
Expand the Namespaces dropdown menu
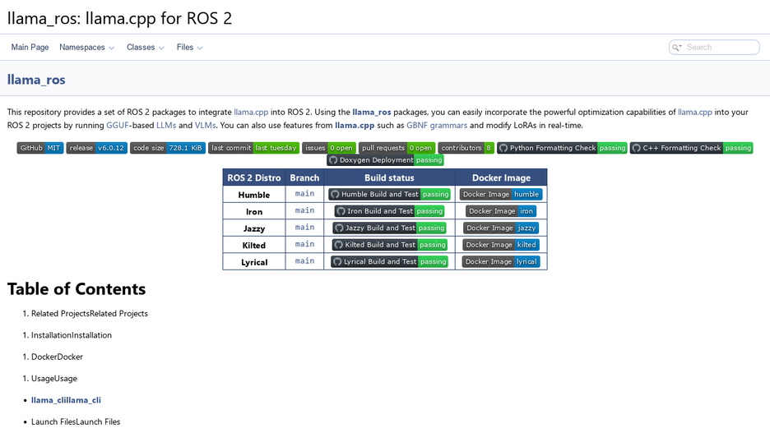point(87,47)
